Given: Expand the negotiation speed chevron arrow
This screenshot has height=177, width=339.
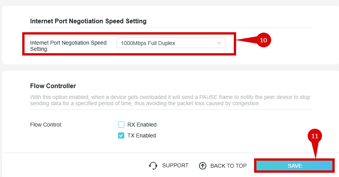Looking at the screenshot, I should 219,43.
